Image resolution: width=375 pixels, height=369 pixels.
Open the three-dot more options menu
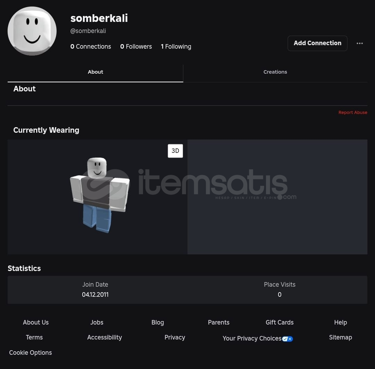[x=359, y=43]
